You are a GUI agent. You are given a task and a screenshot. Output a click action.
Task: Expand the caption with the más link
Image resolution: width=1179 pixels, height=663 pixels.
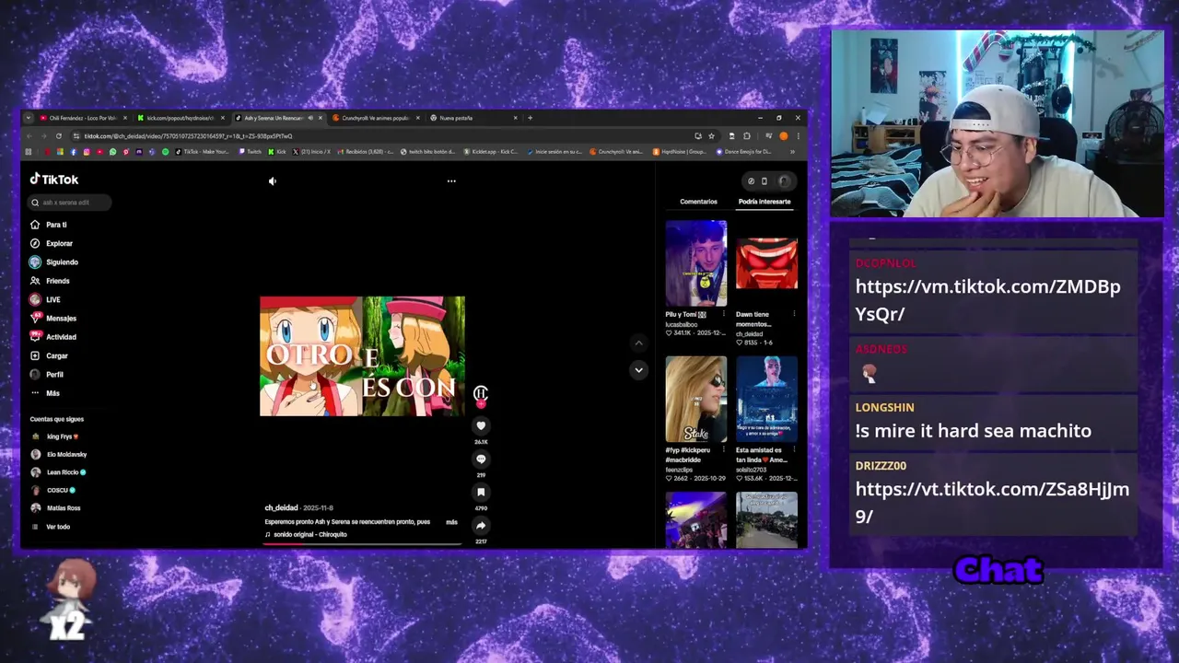[x=451, y=522]
